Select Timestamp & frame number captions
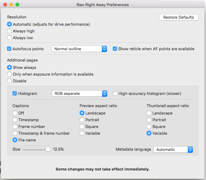 pyautogui.click(x=15, y=133)
